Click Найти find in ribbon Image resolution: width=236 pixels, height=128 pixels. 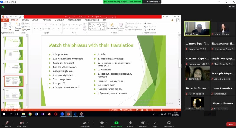(148, 24)
